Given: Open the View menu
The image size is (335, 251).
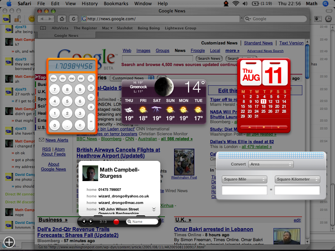Looking at the screenshot, I should click(71, 3).
